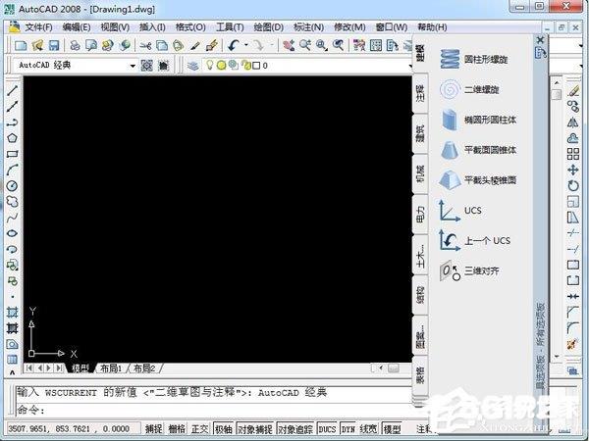Screen dimensions: 589x441
Task: Select the Array tool in modify toolbar
Action: (x=573, y=154)
